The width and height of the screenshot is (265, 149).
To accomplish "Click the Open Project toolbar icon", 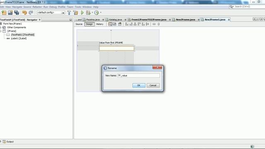I will (10, 13).
